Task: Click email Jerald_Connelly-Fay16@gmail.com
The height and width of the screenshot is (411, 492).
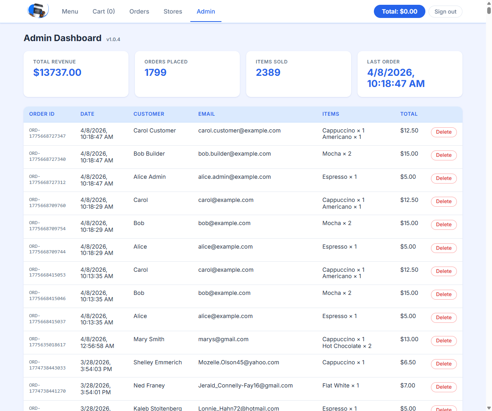Action: click(x=245, y=385)
